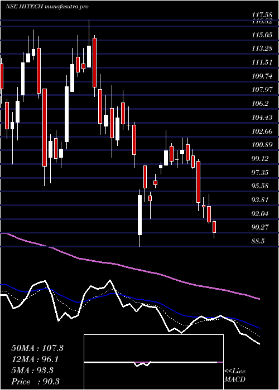Click the 5MA : 93.3 readout
This screenshot has width=279, height=390.
pyautogui.click(x=32, y=370)
